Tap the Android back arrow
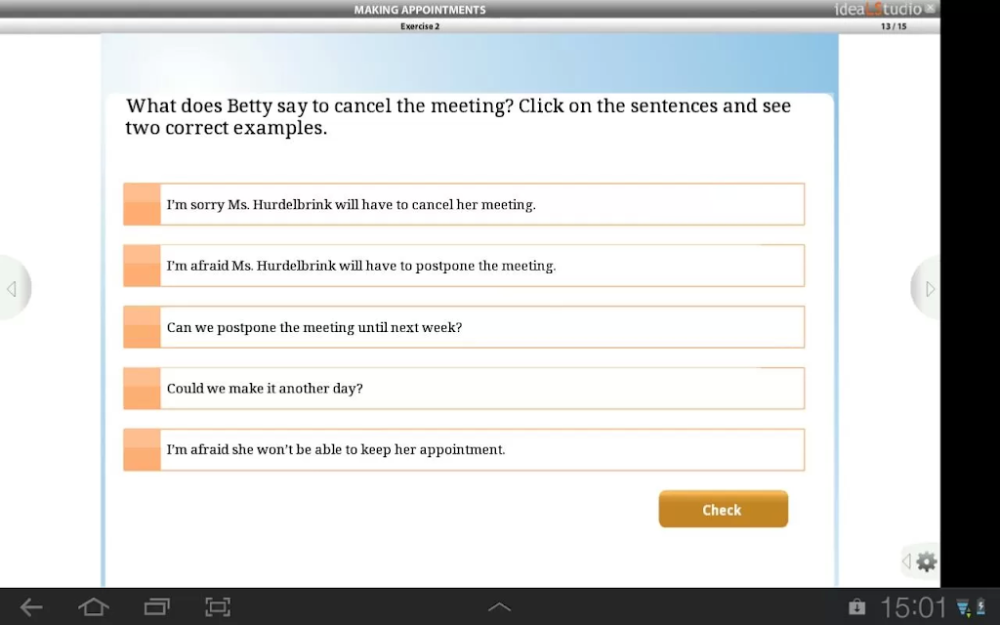 30,606
